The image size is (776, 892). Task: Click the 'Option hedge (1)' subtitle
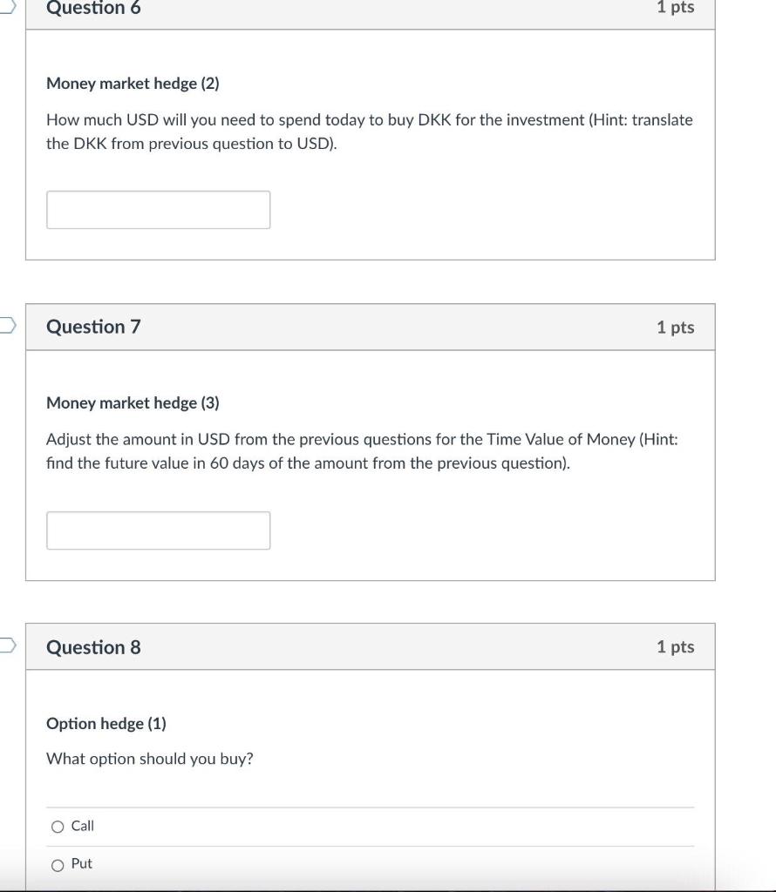point(106,724)
